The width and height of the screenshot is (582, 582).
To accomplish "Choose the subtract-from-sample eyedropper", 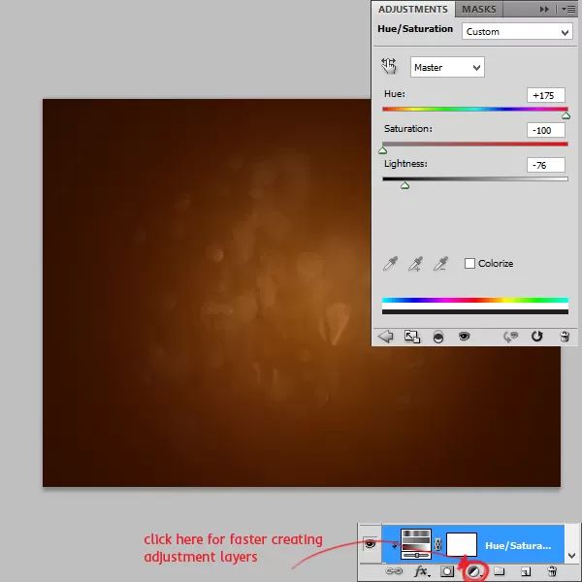I will click(441, 264).
